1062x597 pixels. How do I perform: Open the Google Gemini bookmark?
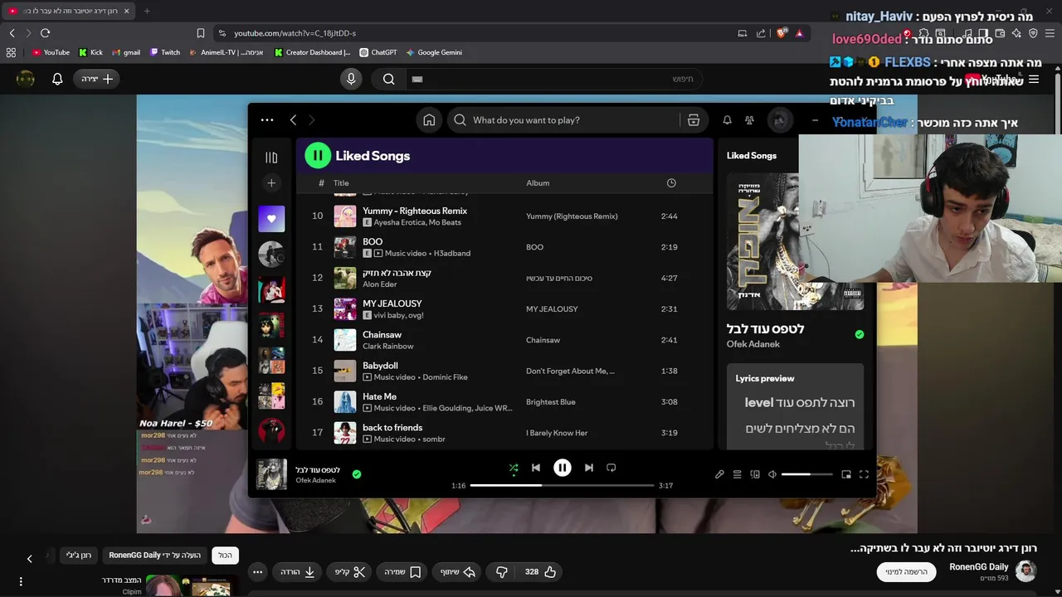click(434, 52)
